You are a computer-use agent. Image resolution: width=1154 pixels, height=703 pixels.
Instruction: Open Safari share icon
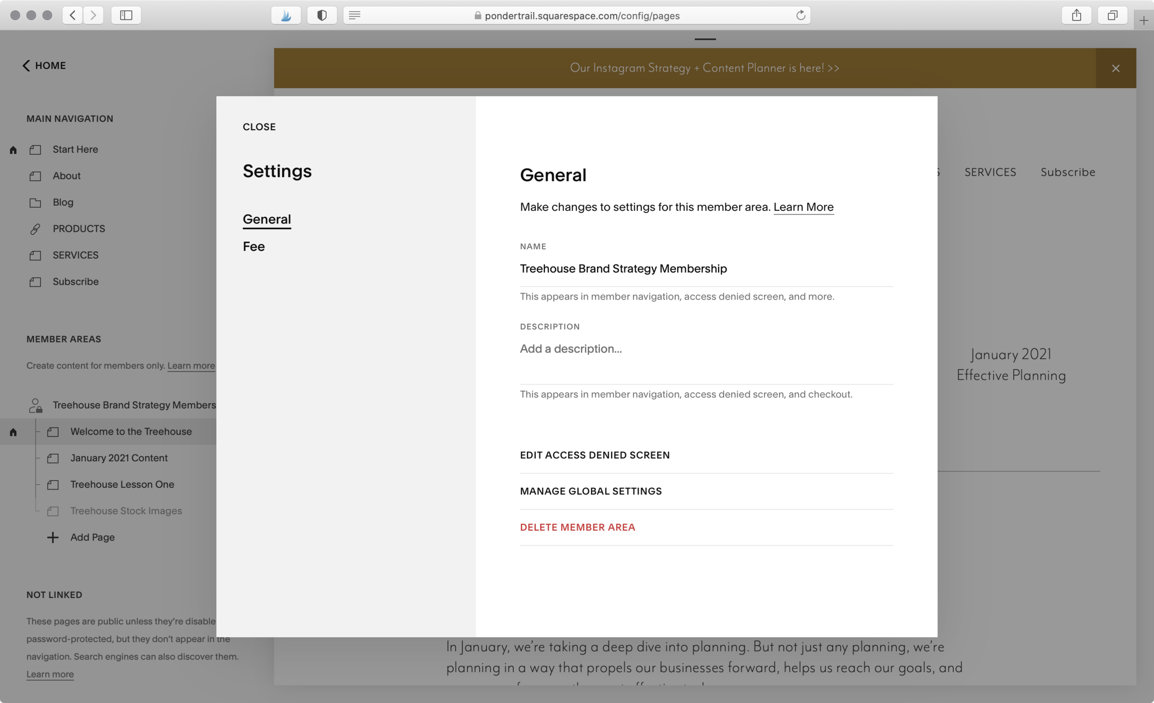pos(1076,15)
